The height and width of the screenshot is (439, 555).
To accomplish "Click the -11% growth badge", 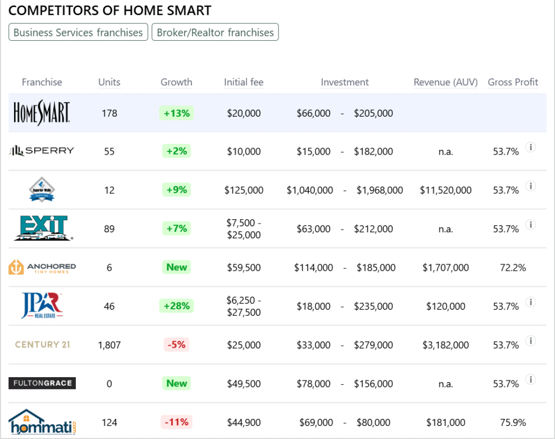I will point(176,422).
